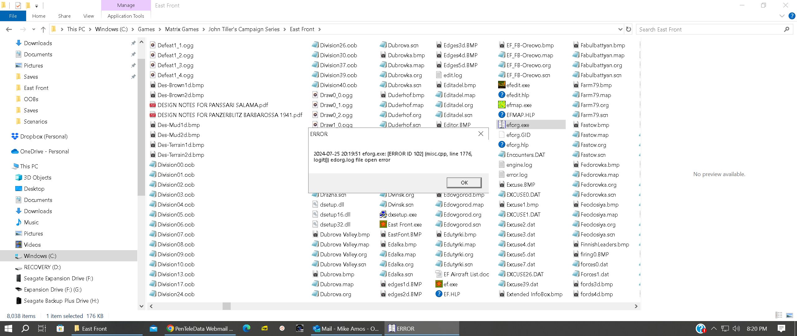Select dxsetup.exe installer icon

point(383,214)
